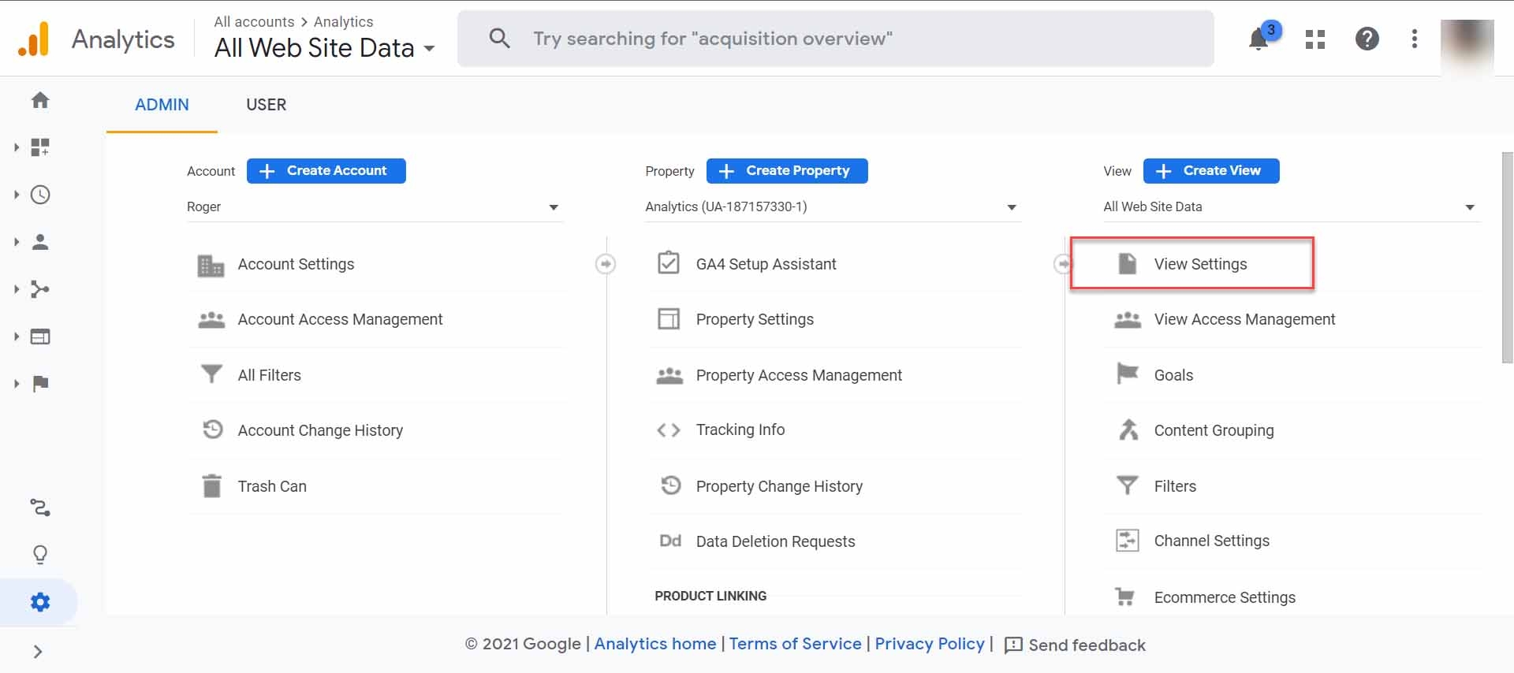1514x673 pixels.
Task: Click the search magnifier icon
Action: (499, 38)
